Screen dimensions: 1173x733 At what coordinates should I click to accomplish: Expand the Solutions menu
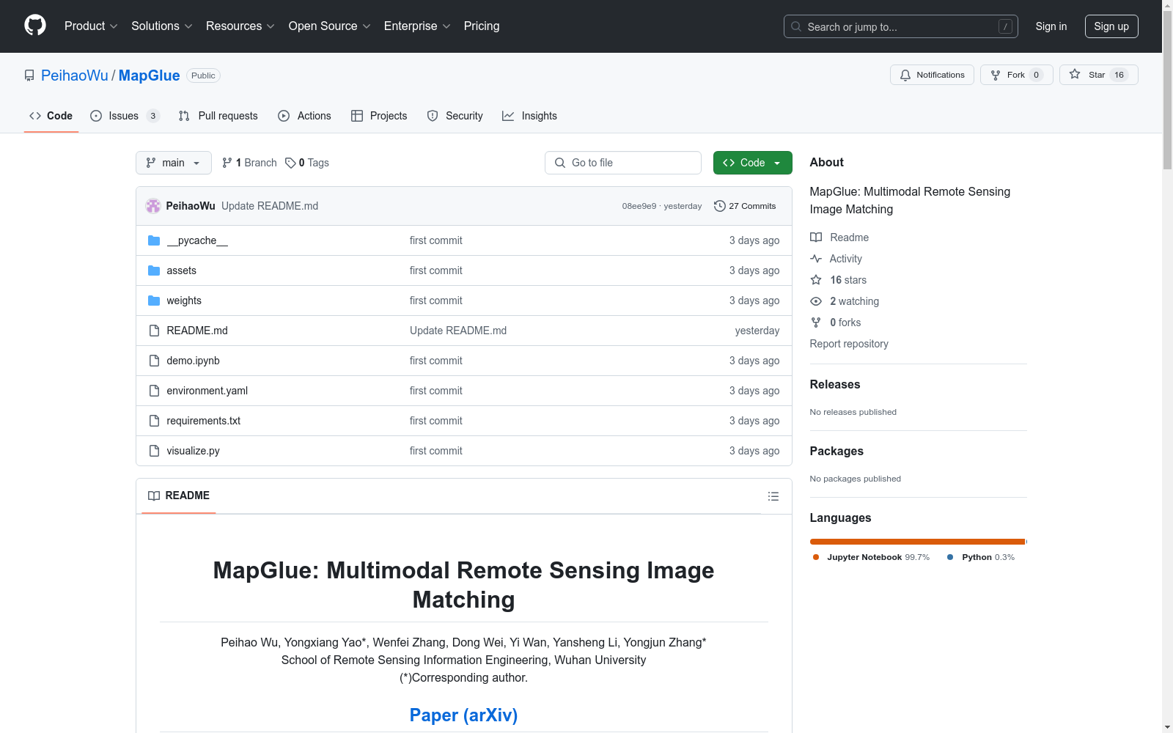pos(161,26)
